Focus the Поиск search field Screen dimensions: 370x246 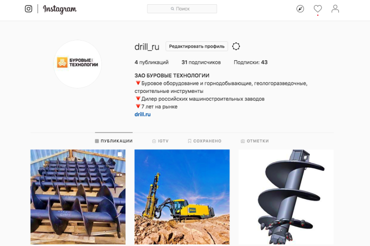click(x=182, y=9)
